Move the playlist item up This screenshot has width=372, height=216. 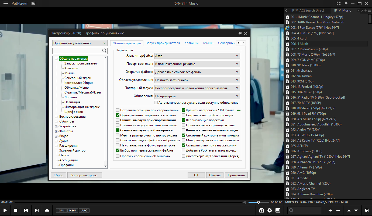pos(349,210)
